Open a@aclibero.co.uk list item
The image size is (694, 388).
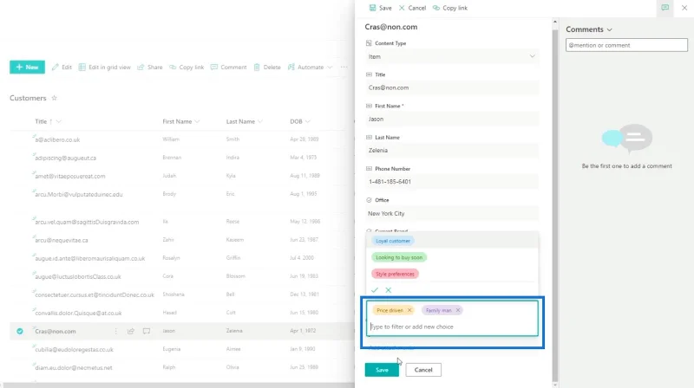point(57,139)
